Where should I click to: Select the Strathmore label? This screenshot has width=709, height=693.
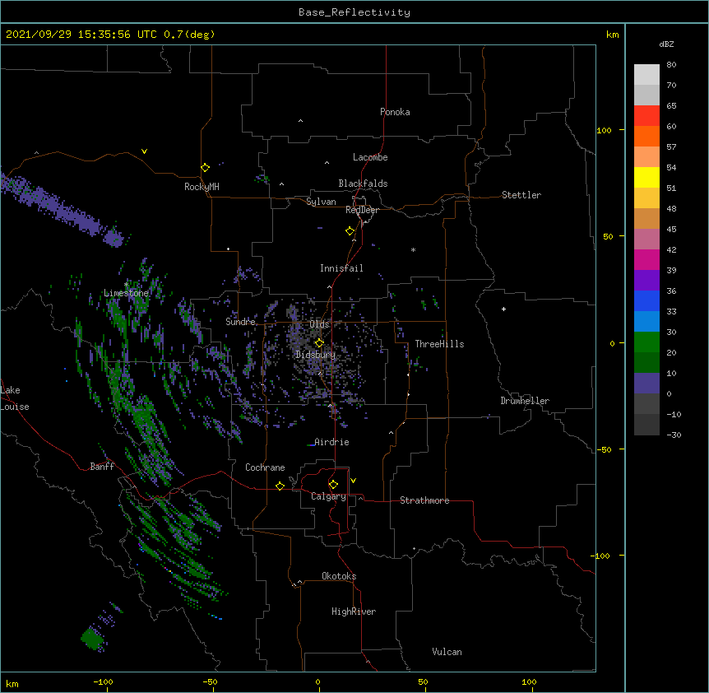[x=424, y=500]
